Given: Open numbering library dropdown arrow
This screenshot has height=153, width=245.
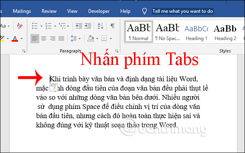Looking at the screenshot, I should (x=55, y=26).
